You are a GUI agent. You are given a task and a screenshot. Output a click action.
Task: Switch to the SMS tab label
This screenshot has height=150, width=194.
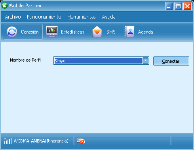111,32
